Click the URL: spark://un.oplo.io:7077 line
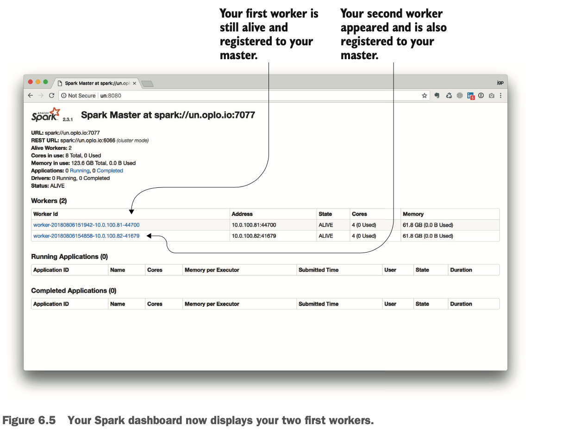 click(65, 133)
